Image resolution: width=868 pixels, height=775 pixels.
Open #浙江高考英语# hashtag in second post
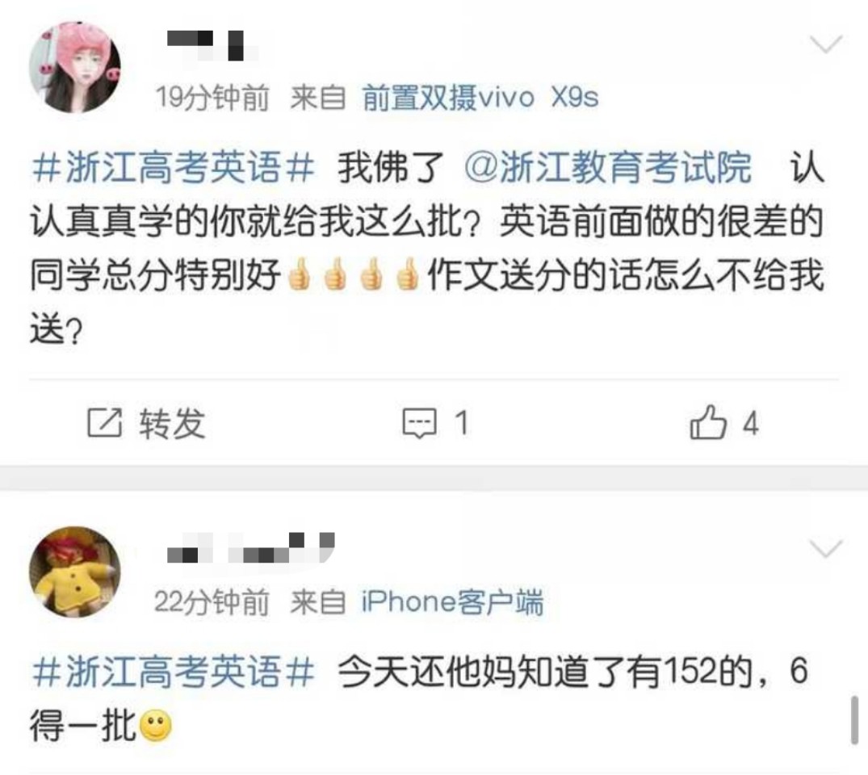pos(174,672)
